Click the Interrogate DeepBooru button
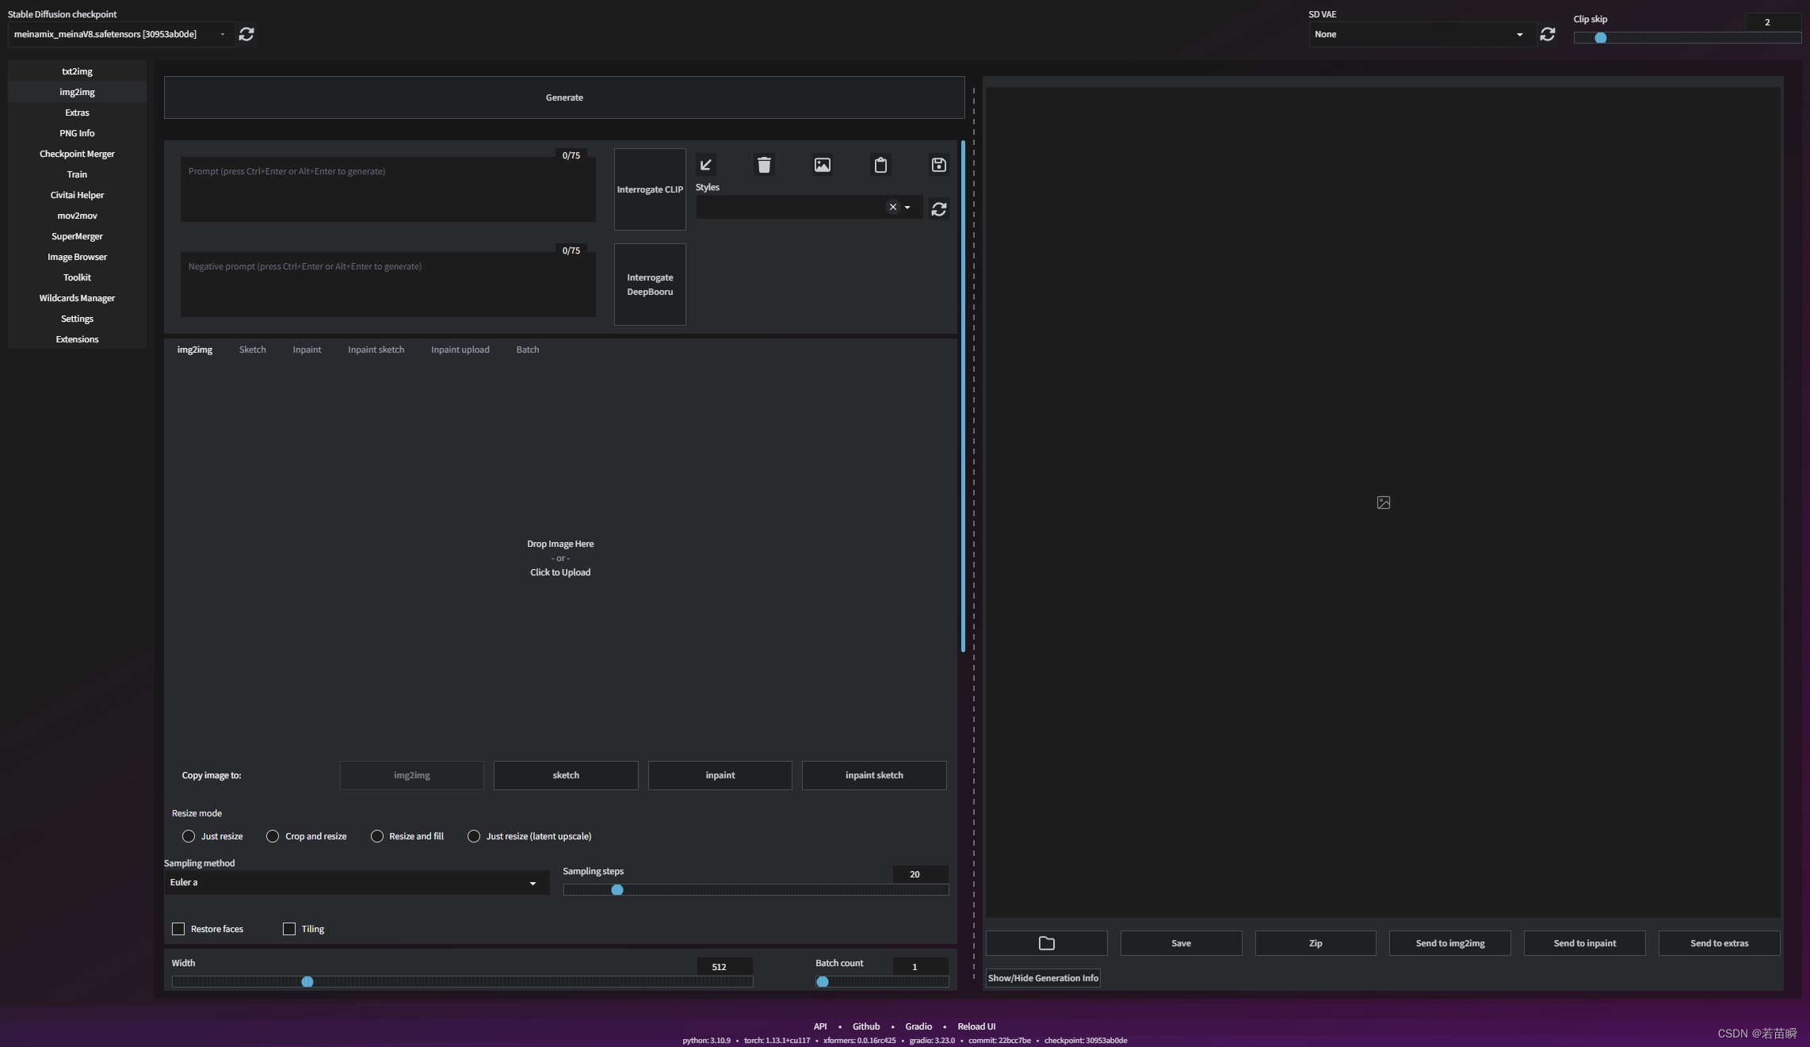 click(649, 283)
